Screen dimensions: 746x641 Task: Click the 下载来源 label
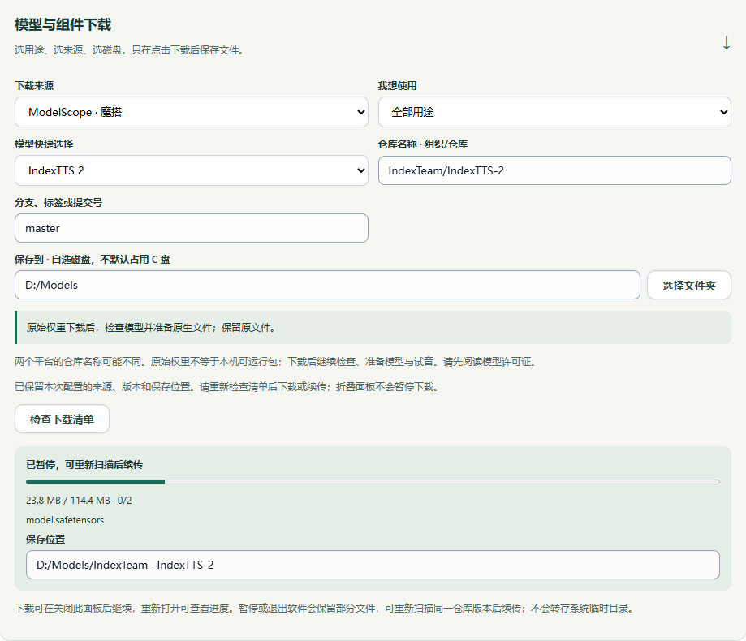coord(34,85)
